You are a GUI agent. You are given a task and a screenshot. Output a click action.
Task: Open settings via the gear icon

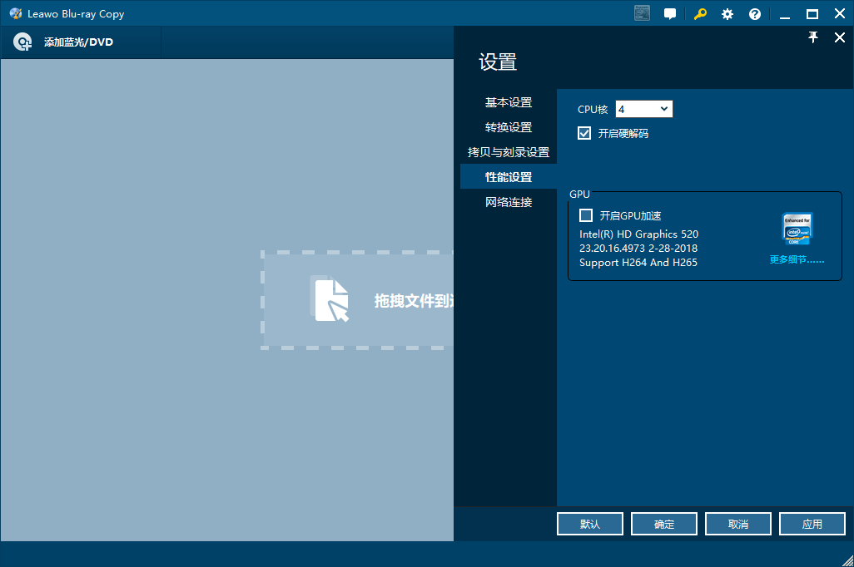[727, 14]
